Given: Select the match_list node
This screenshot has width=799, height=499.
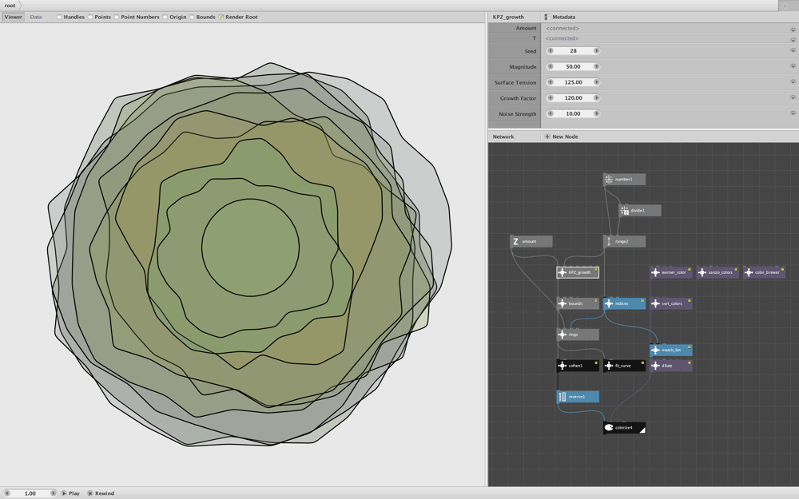Looking at the screenshot, I should pyautogui.click(x=671, y=350).
